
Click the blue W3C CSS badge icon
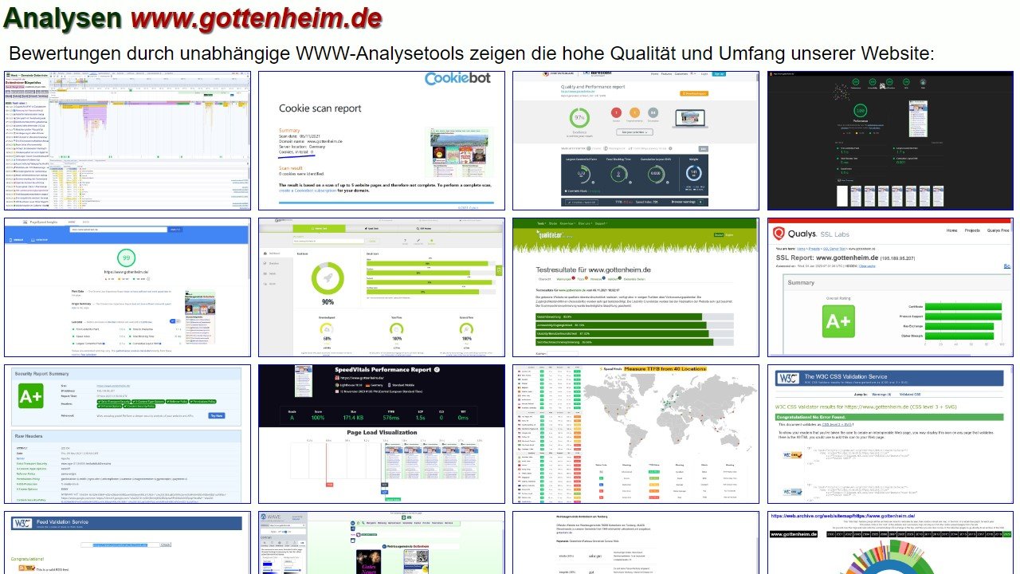[x=793, y=491]
